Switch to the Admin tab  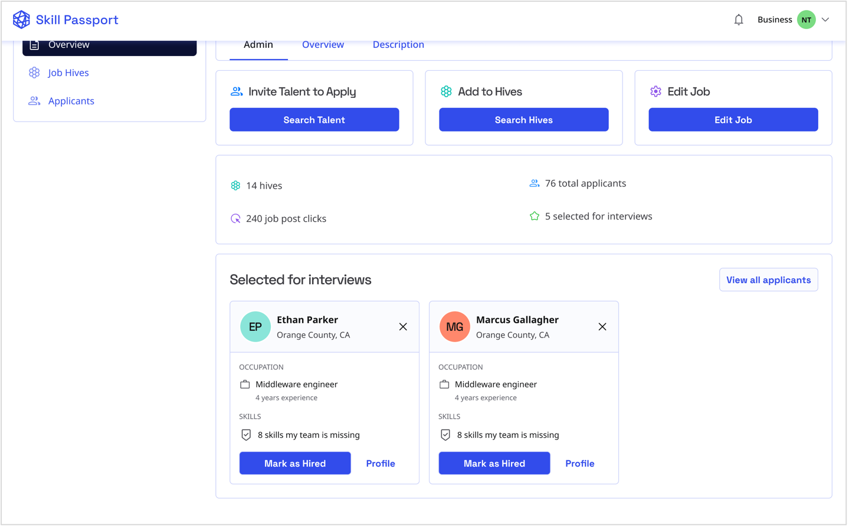pos(258,45)
